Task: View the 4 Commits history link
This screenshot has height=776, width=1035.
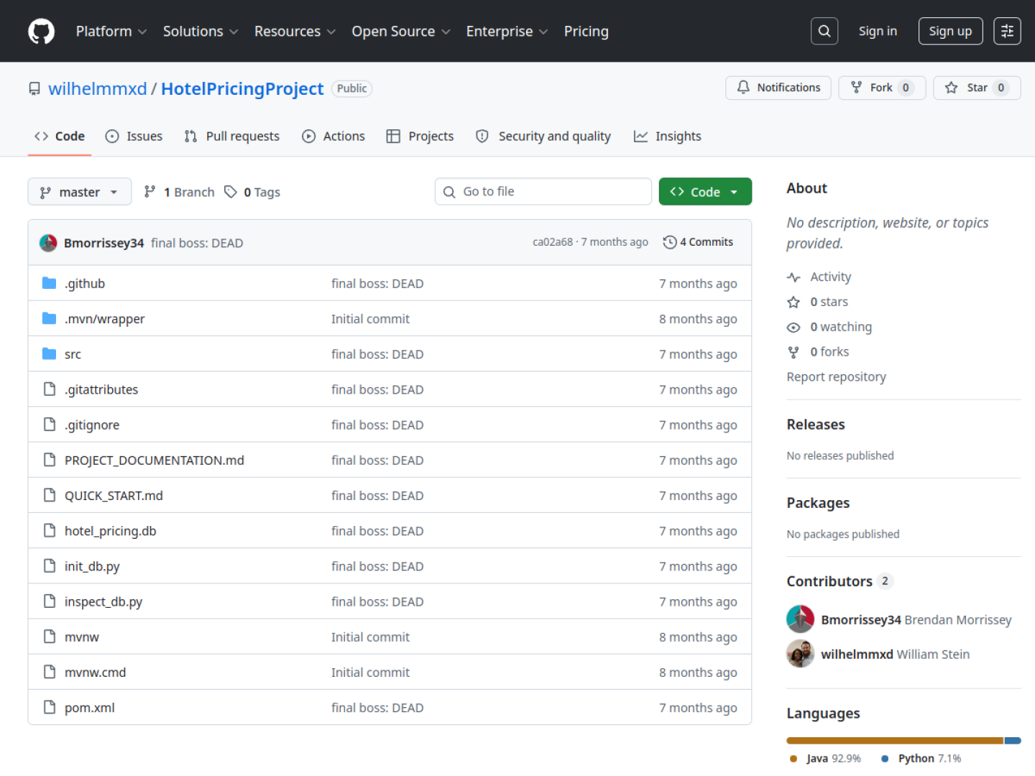Action: pyautogui.click(x=699, y=242)
